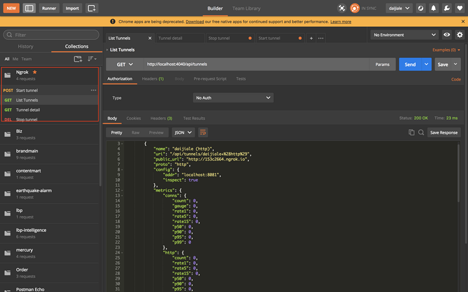Open the wrench settings icon
468x292 pixels.
pyautogui.click(x=446, y=8)
